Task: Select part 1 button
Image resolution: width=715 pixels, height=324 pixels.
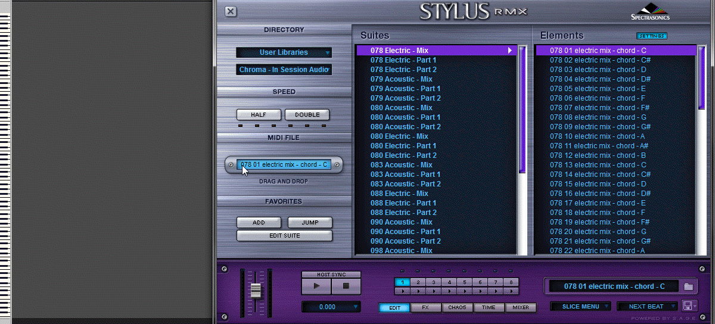Action: (x=402, y=282)
